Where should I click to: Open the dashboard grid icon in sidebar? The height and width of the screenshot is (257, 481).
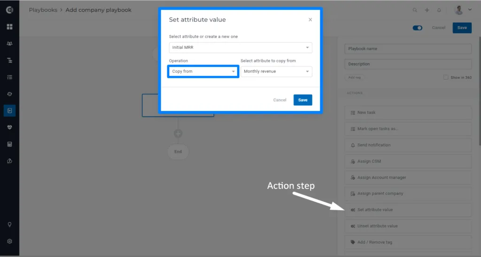[x=9, y=27]
